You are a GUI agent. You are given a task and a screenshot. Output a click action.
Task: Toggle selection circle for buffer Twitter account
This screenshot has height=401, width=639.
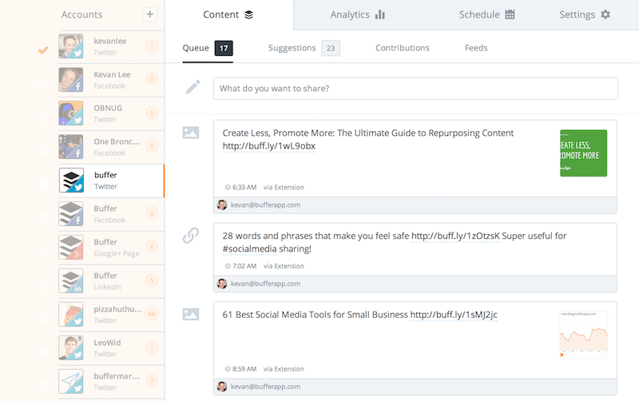click(44, 185)
